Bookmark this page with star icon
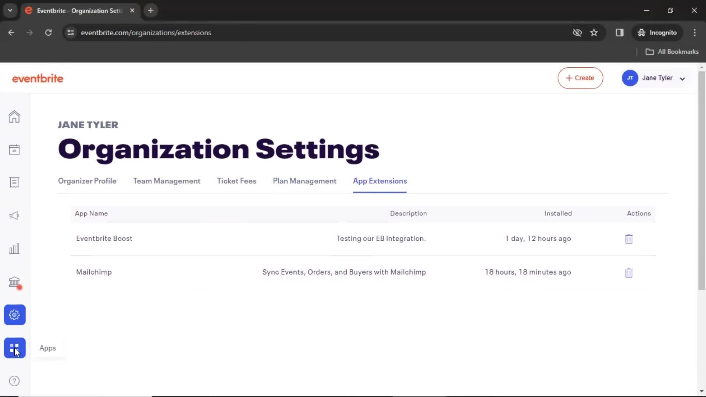The height and width of the screenshot is (397, 706). (594, 33)
